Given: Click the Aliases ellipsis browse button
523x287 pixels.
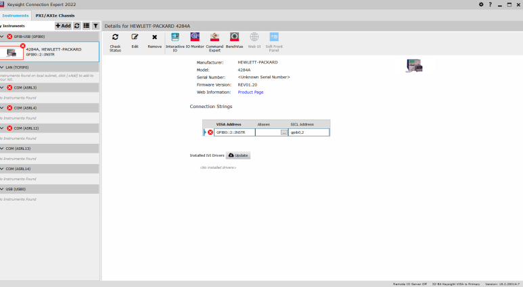Looking at the screenshot, I should [x=284, y=132].
